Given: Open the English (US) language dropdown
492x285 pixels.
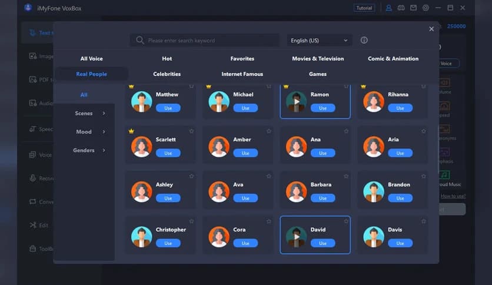Looking at the screenshot, I should pyautogui.click(x=320, y=41).
